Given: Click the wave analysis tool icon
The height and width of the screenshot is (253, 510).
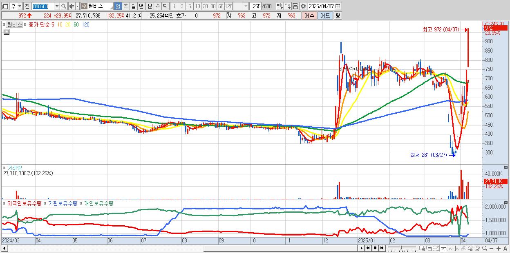Looking at the screenshot, I should (457, 249).
